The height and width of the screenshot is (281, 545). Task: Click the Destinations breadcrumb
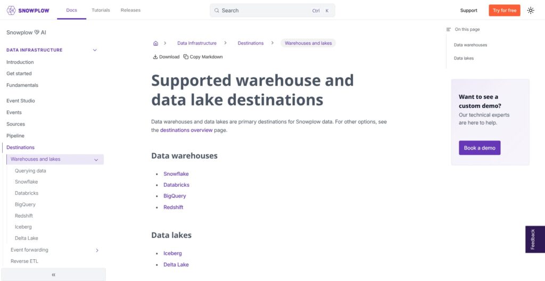(x=251, y=43)
